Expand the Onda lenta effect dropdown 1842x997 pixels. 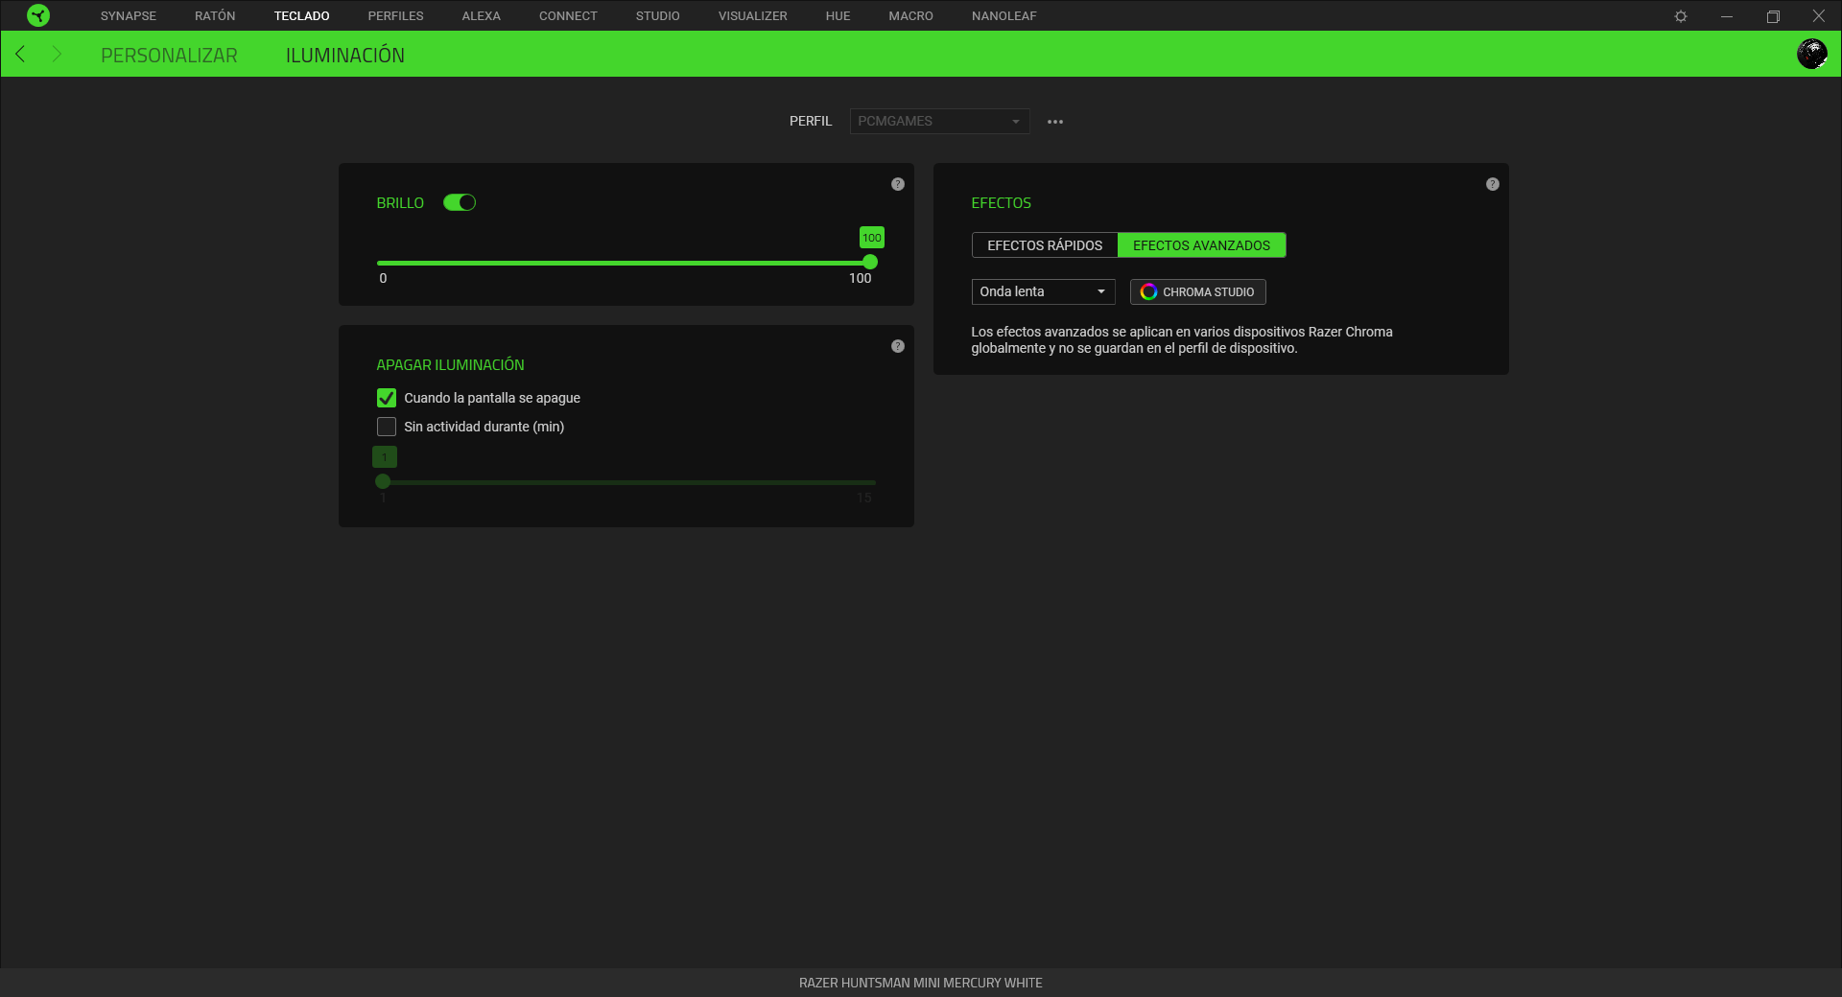[1043, 291]
